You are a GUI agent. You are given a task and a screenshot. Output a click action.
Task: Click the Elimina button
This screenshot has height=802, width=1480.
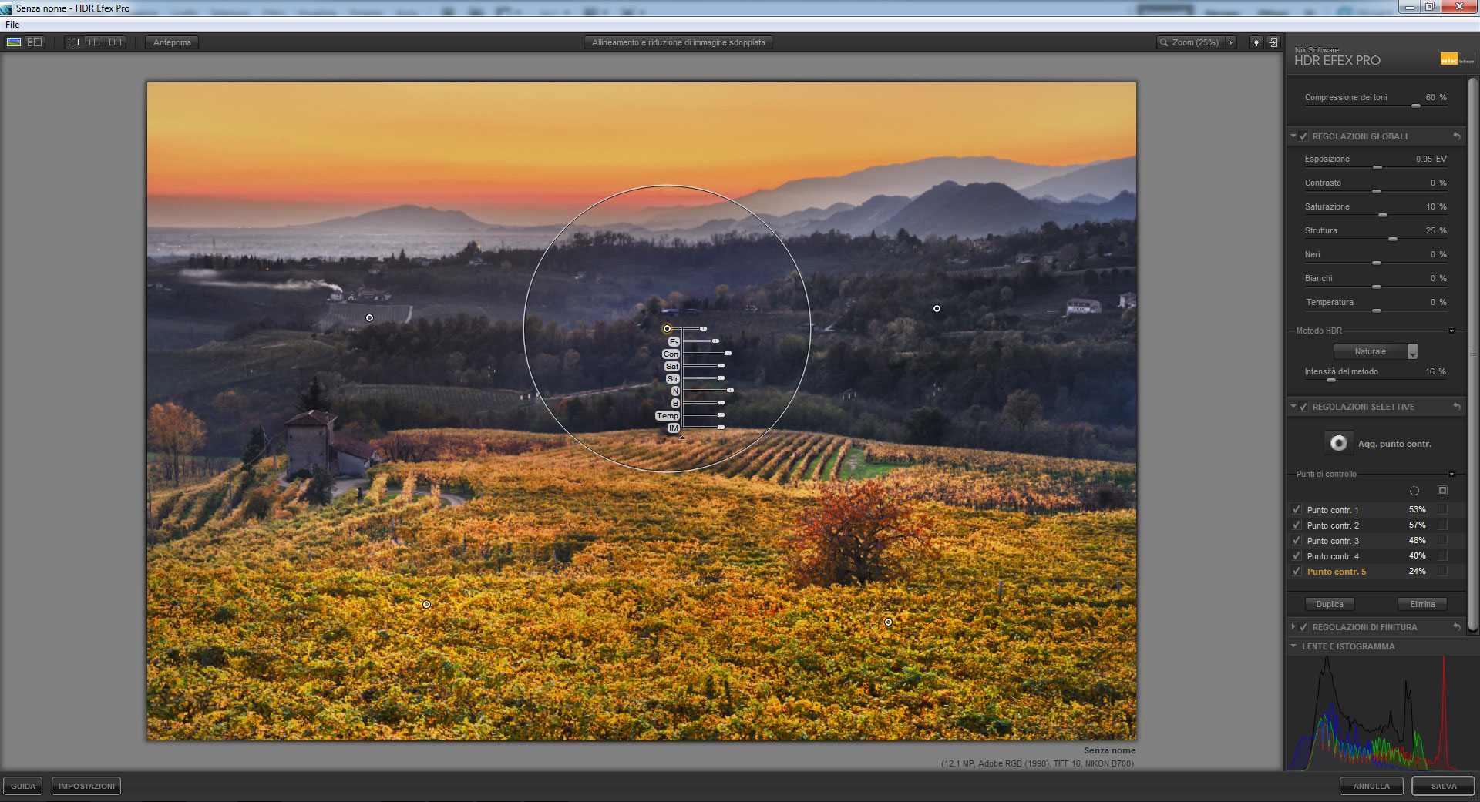coord(1422,604)
